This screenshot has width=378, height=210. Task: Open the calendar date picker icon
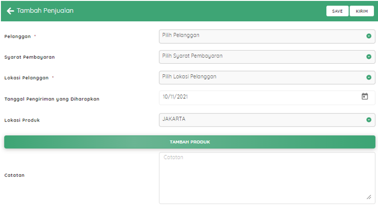[x=365, y=97]
